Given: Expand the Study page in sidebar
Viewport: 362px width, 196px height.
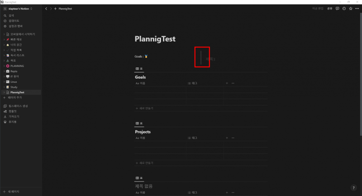Looking at the screenshot, I should click(4, 87).
